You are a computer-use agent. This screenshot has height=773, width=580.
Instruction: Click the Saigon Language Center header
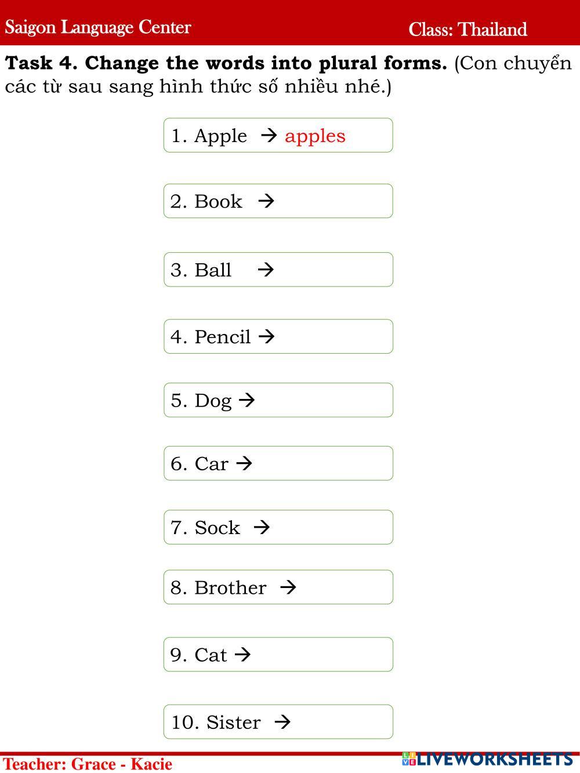click(x=98, y=27)
